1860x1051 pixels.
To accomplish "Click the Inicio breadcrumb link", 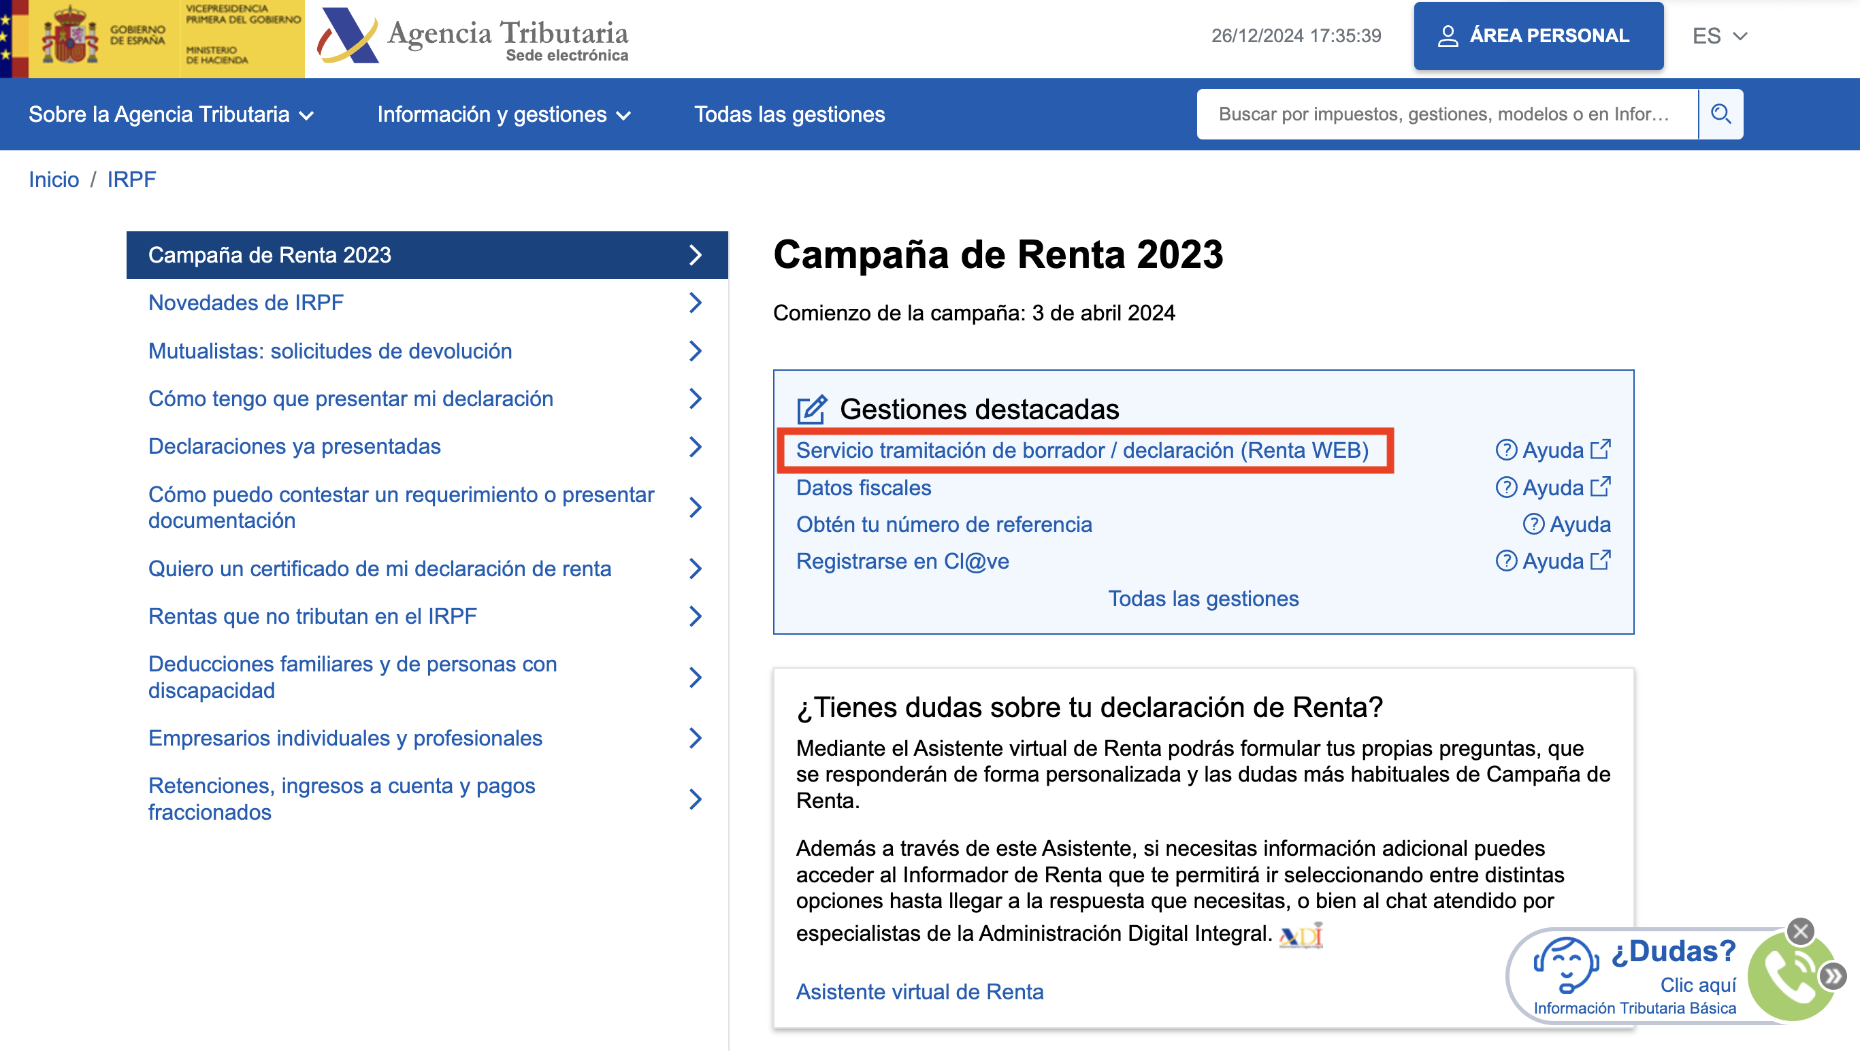I will (54, 180).
